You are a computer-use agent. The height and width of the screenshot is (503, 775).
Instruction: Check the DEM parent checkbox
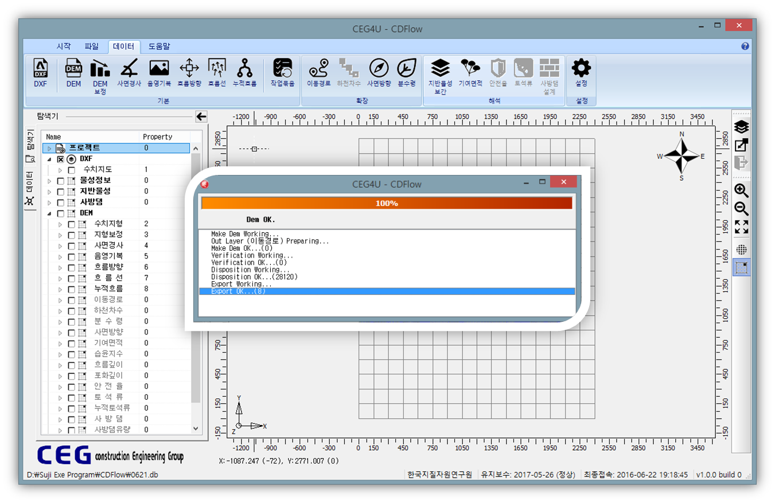pyautogui.click(x=61, y=213)
